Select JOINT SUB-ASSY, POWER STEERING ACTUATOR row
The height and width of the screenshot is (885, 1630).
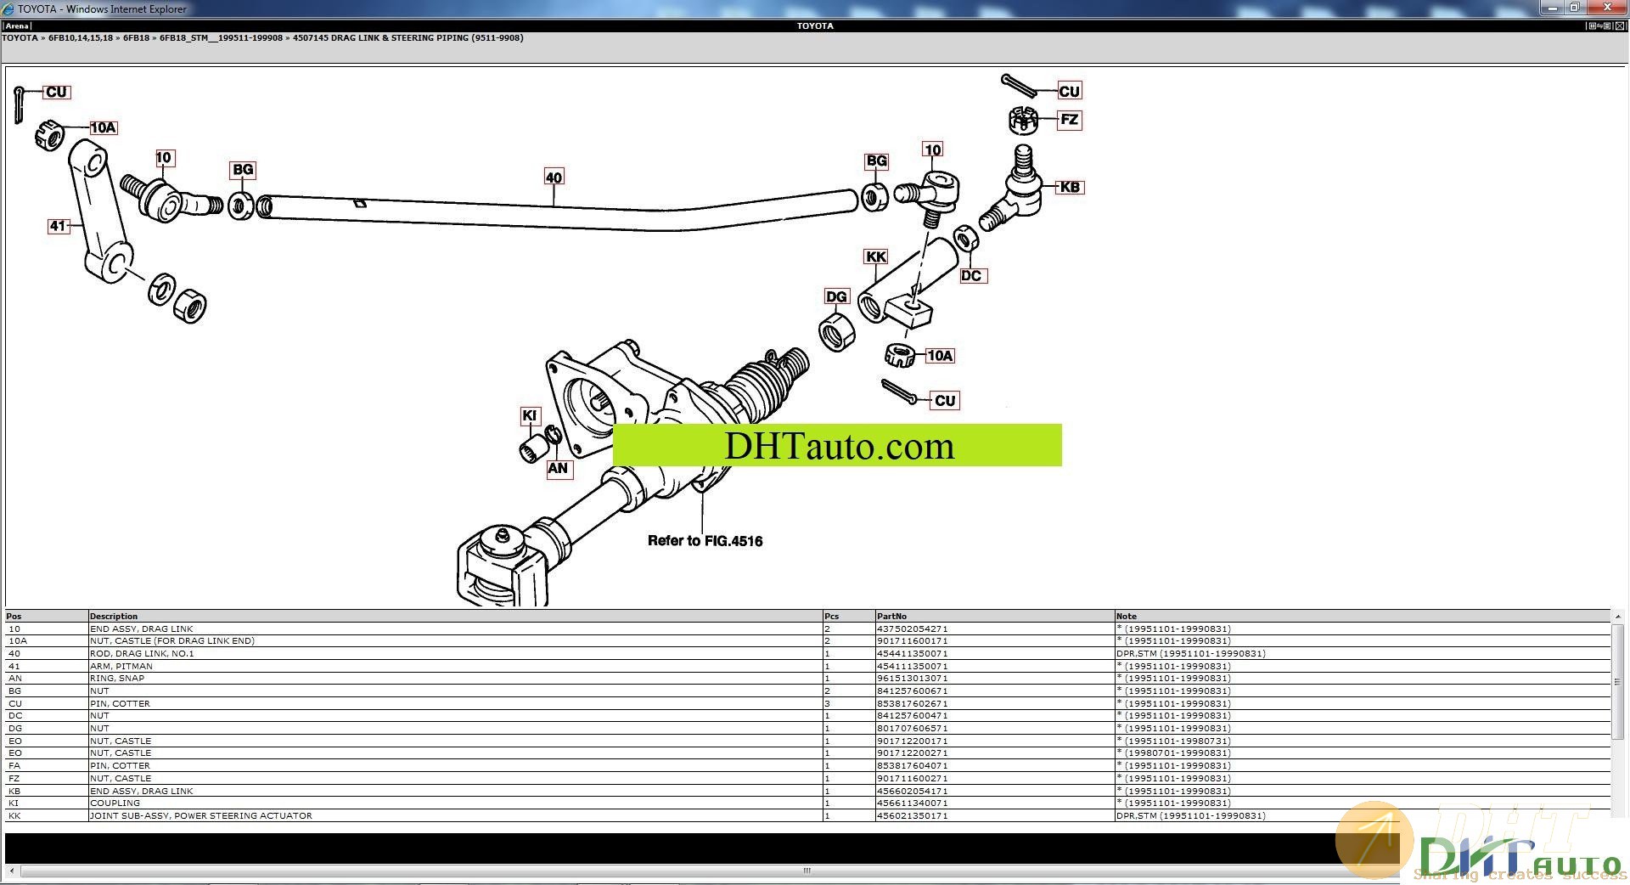point(807,816)
